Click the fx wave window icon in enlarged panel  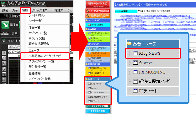[x=135, y=62]
